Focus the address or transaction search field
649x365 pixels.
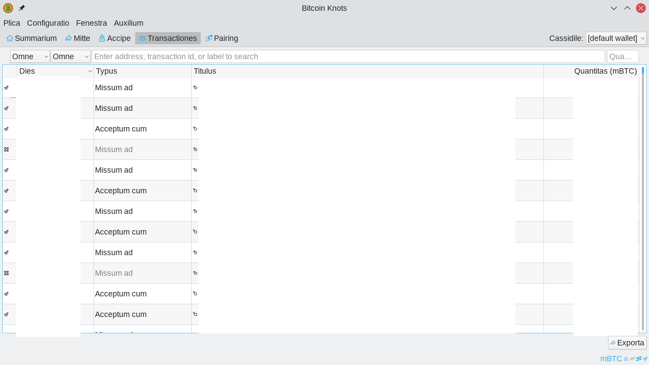[x=348, y=56]
